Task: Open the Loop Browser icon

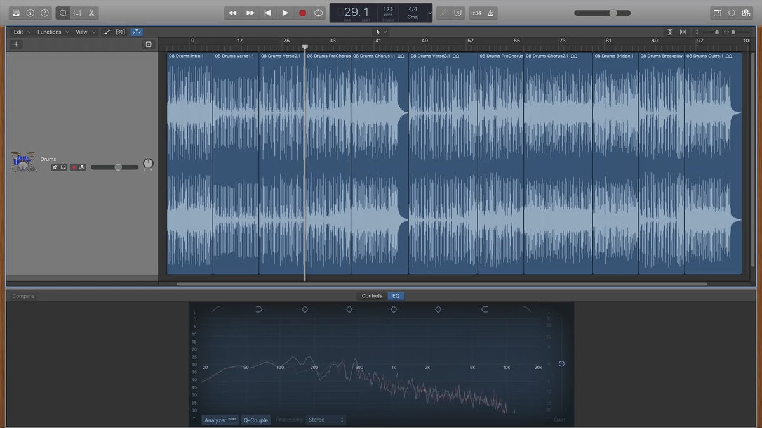Action: (x=732, y=13)
